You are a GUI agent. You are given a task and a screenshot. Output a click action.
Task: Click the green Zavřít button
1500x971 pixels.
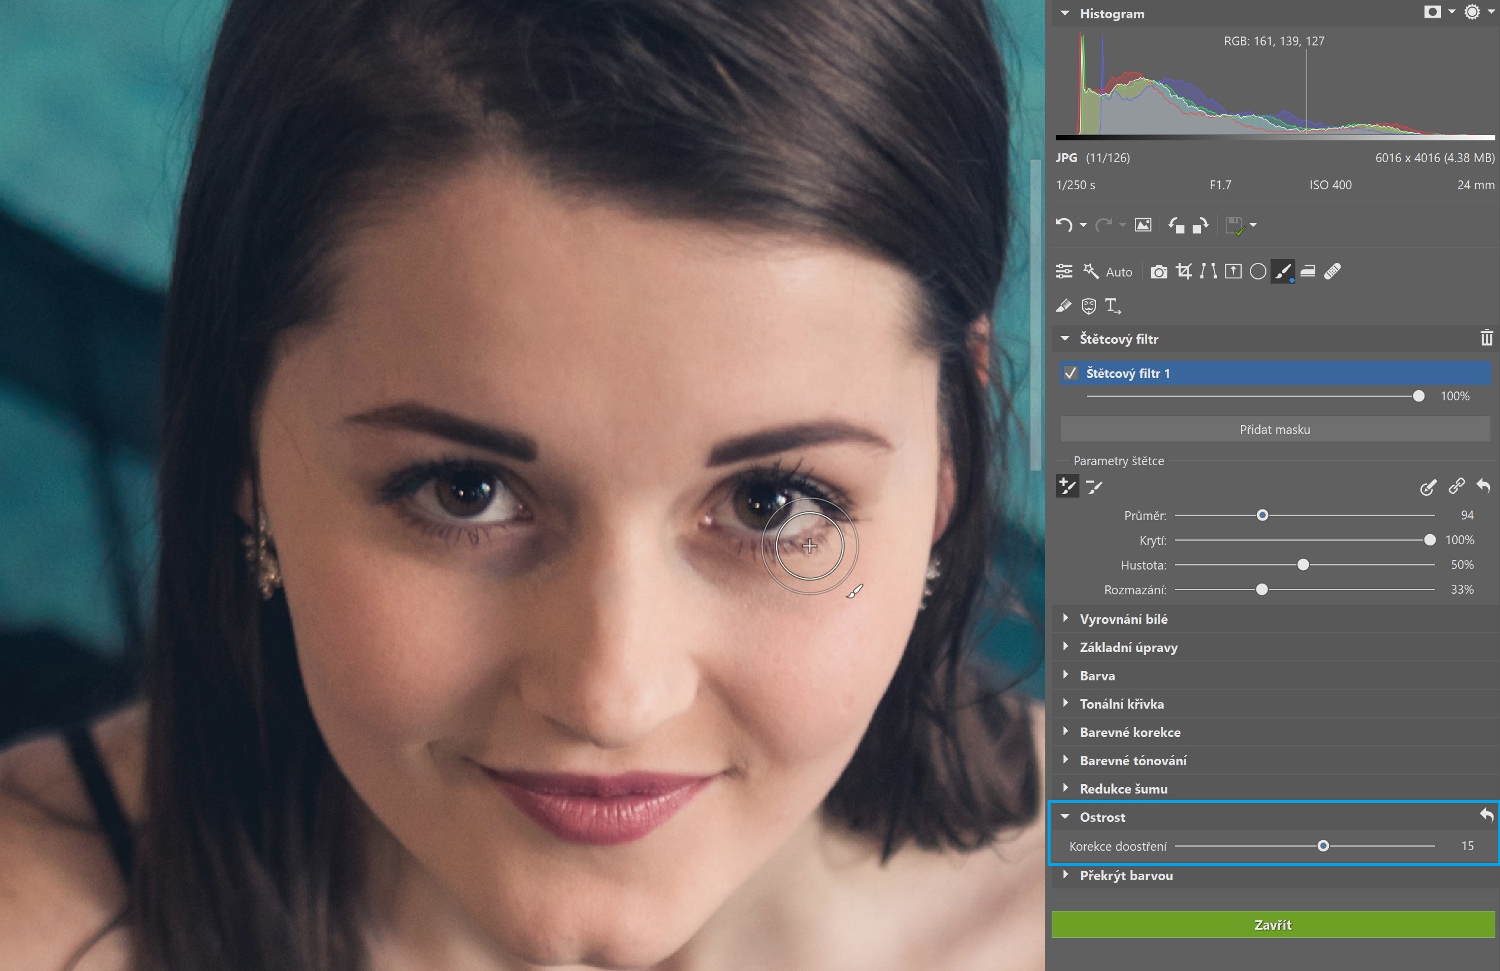(1272, 924)
